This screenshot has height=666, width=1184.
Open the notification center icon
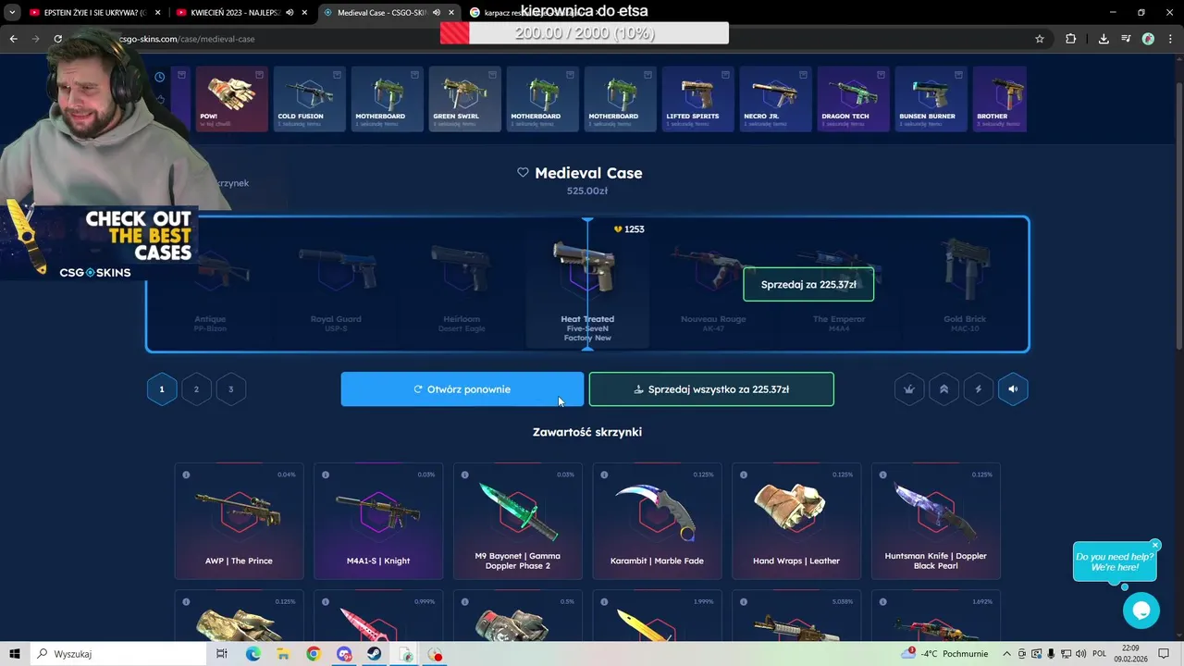pyautogui.click(x=1165, y=654)
